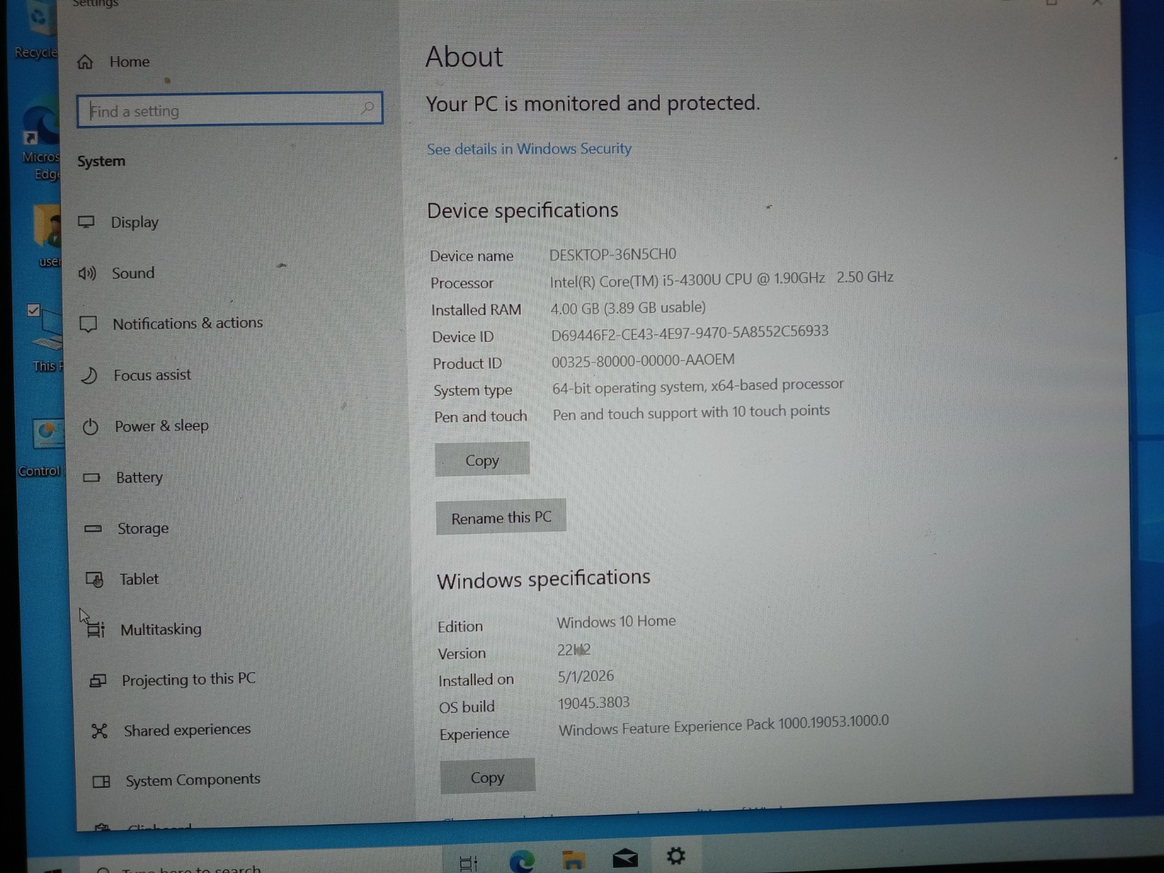1164x873 pixels.
Task: Click the Home icon in Settings sidebar
Action: (85, 62)
